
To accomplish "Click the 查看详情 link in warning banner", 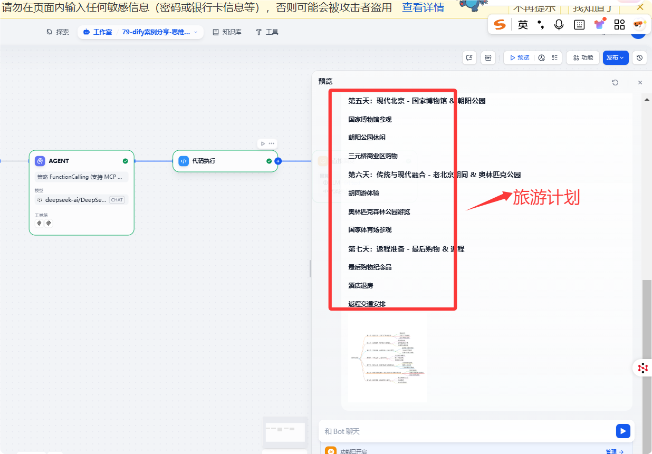I will (x=423, y=7).
